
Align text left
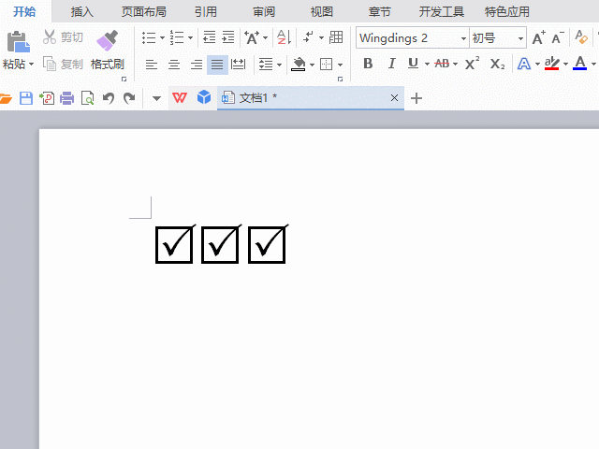tap(152, 65)
